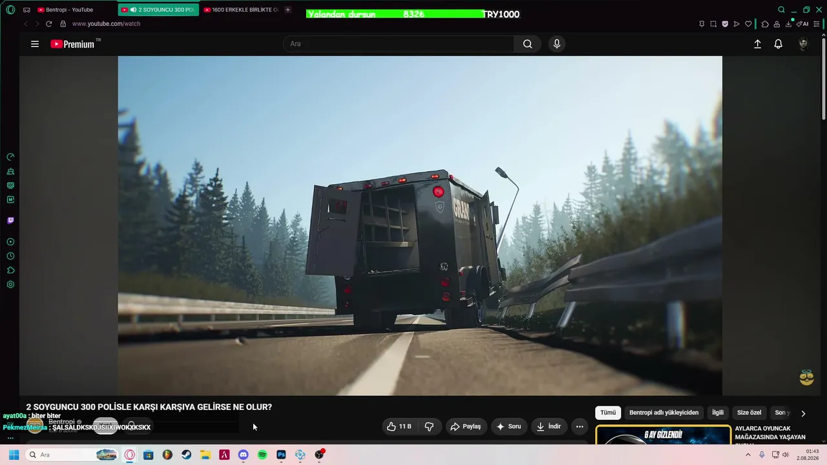The image size is (827, 465).
Task: Share the video with Paylaş
Action: coord(466,427)
